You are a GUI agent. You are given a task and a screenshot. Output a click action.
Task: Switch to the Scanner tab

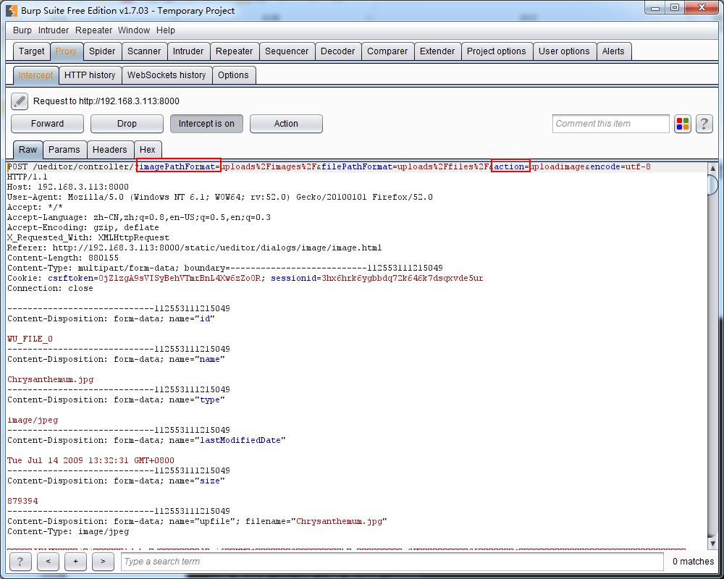pyautogui.click(x=144, y=51)
